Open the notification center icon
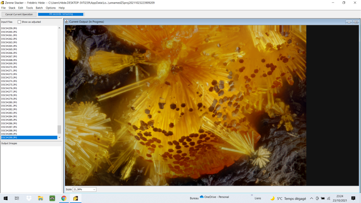Screen dimensions: 361x203 pos(353,198)
